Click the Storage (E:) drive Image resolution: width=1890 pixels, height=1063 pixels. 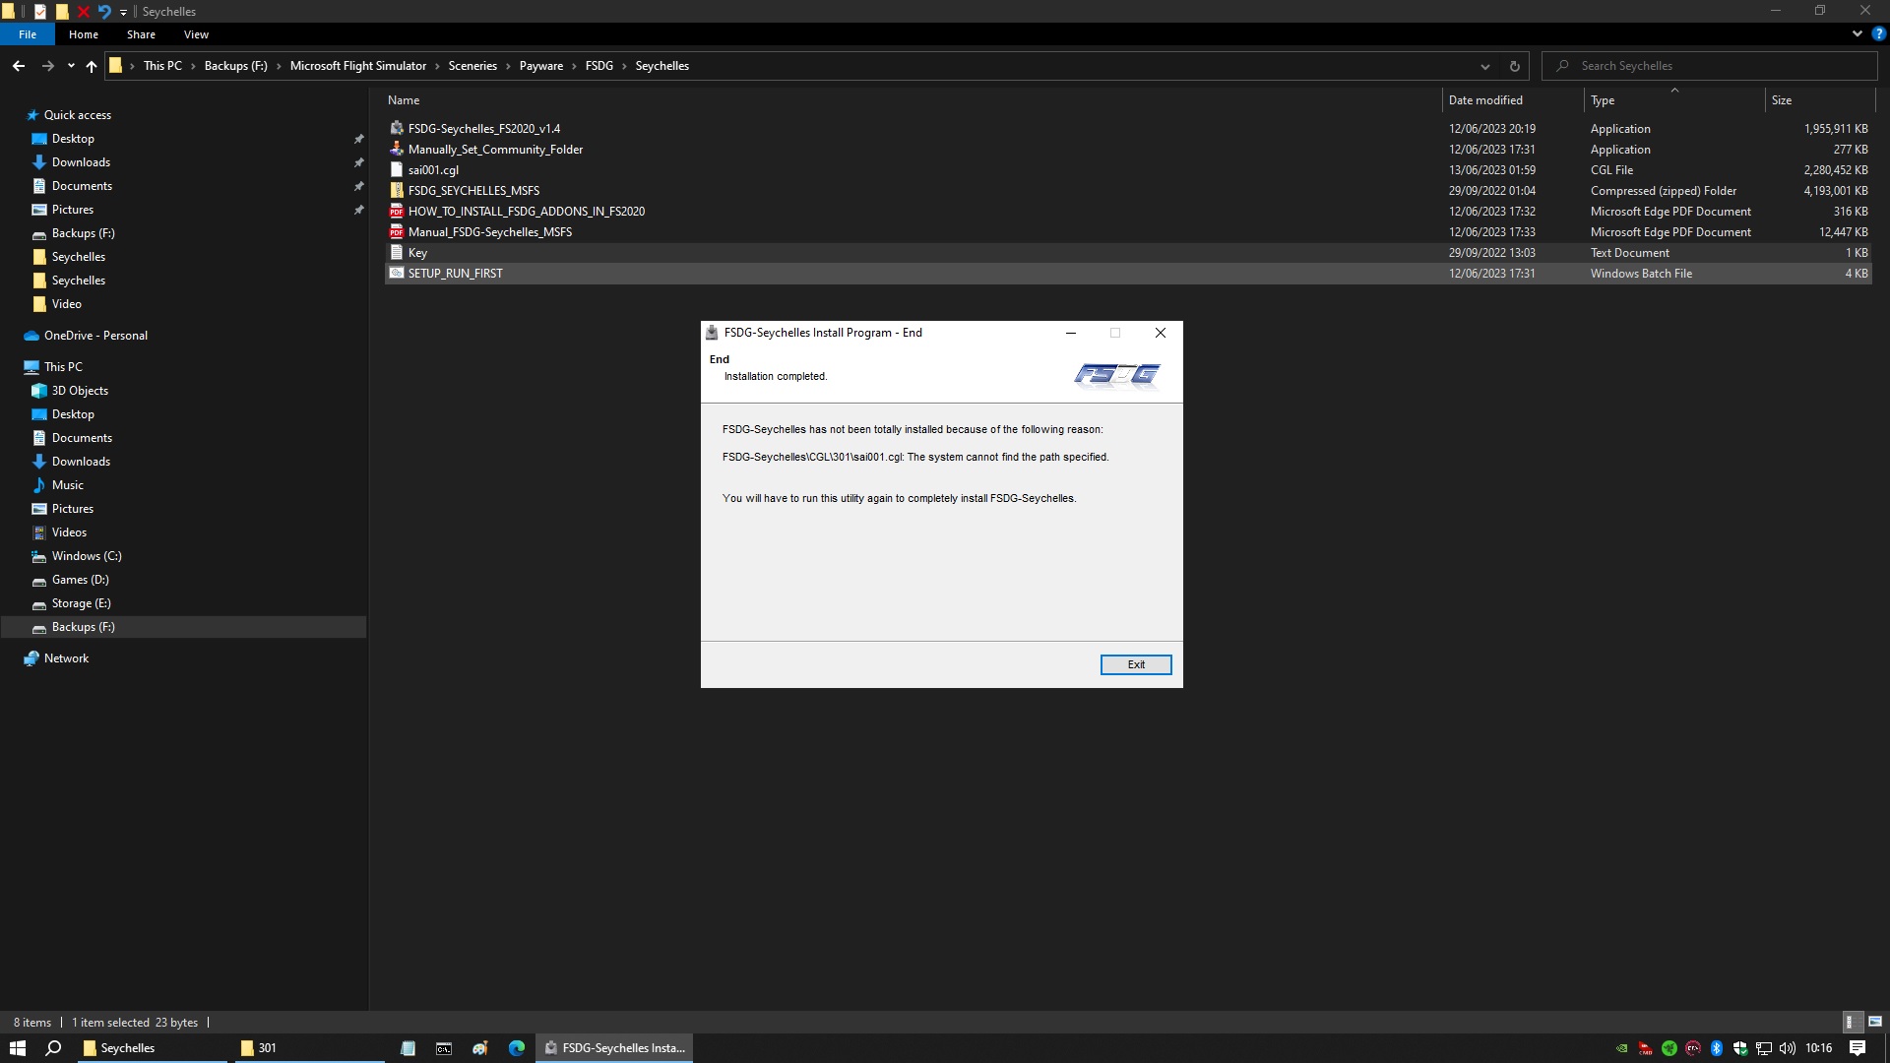click(81, 603)
